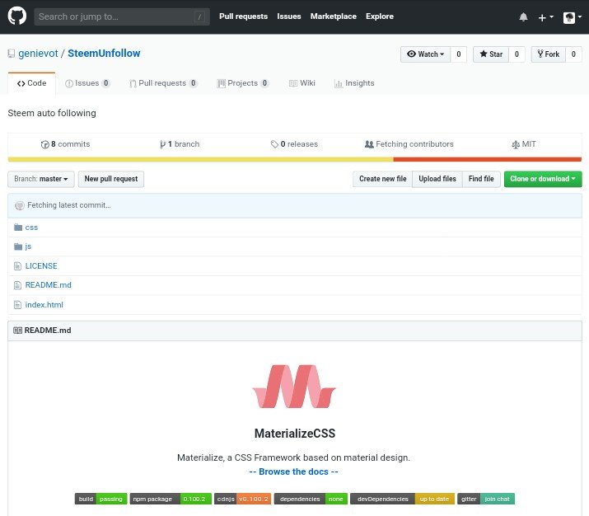This screenshot has width=589, height=516.
Task: Focus the Search or jump to field
Action: click(122, 16)
